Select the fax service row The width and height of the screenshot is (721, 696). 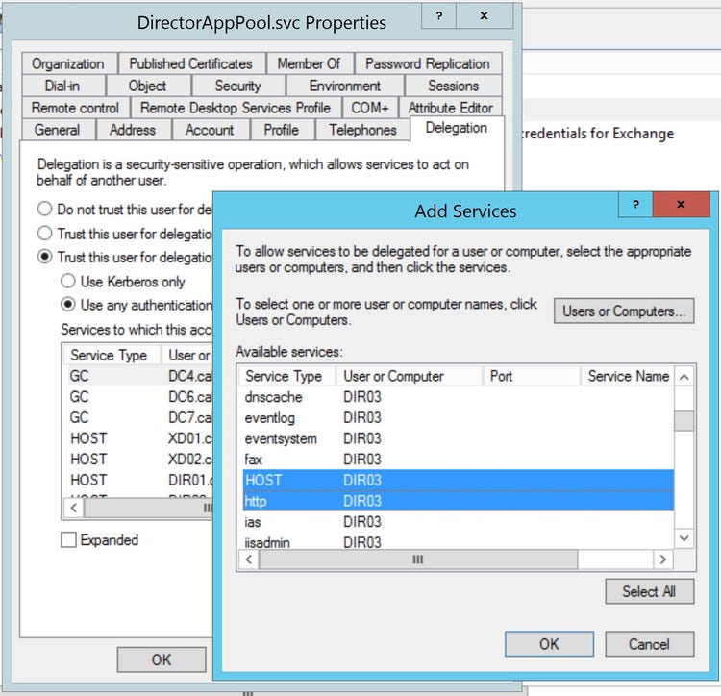pyautogui.click(x=458, y=460)
